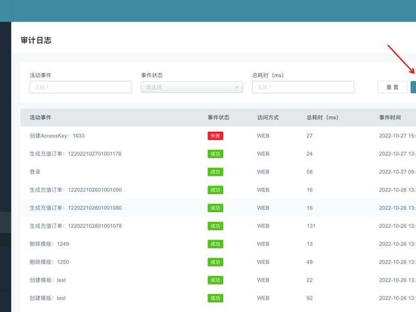Click the 重置 reset button

click(393, 87)
